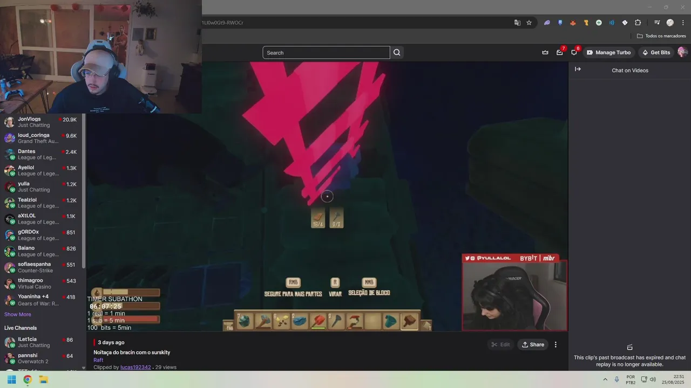Open the taskbar volume speaker icon
691x388 pixels.
click(653, 379)
